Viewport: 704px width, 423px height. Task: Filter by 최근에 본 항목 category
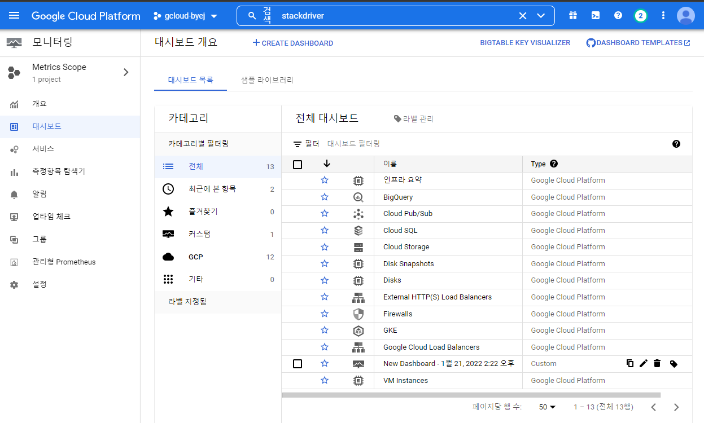[x=218, y=189]
